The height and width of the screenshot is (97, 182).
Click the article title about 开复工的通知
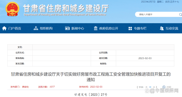click(91, 77)
